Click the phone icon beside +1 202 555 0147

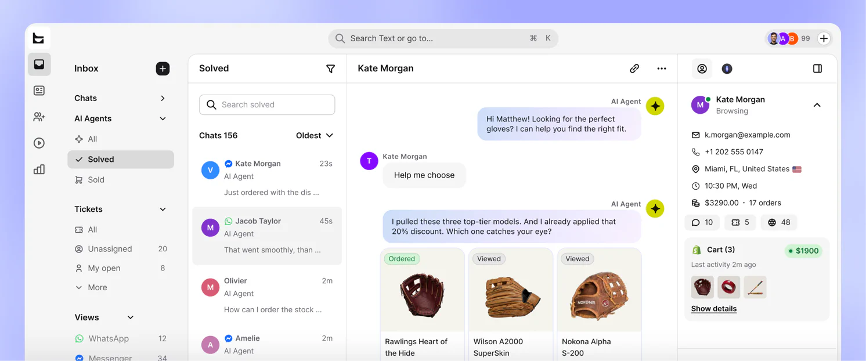695,152
